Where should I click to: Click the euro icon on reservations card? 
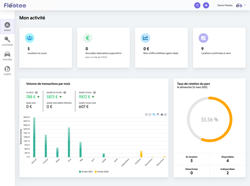[x=88, y=38]
